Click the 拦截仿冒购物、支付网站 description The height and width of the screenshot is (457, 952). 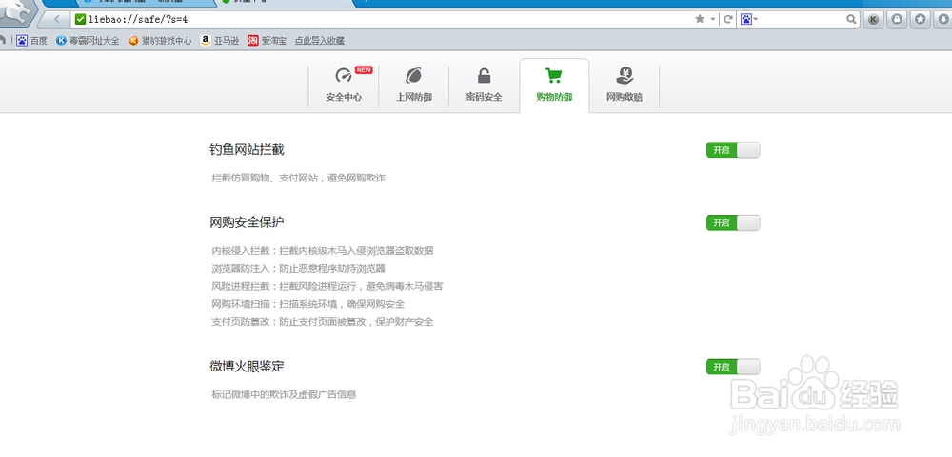coord(298,179)
